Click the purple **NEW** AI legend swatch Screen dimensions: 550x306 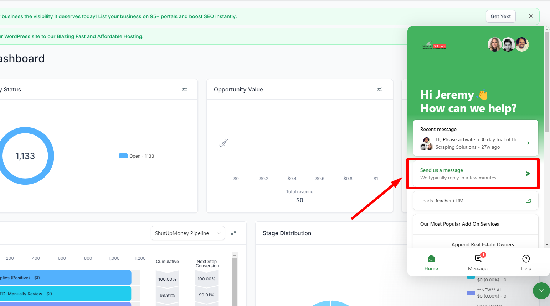click(471, 293)
